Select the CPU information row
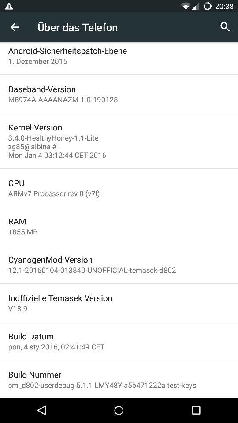238x423 pixels. click(119, 188)
